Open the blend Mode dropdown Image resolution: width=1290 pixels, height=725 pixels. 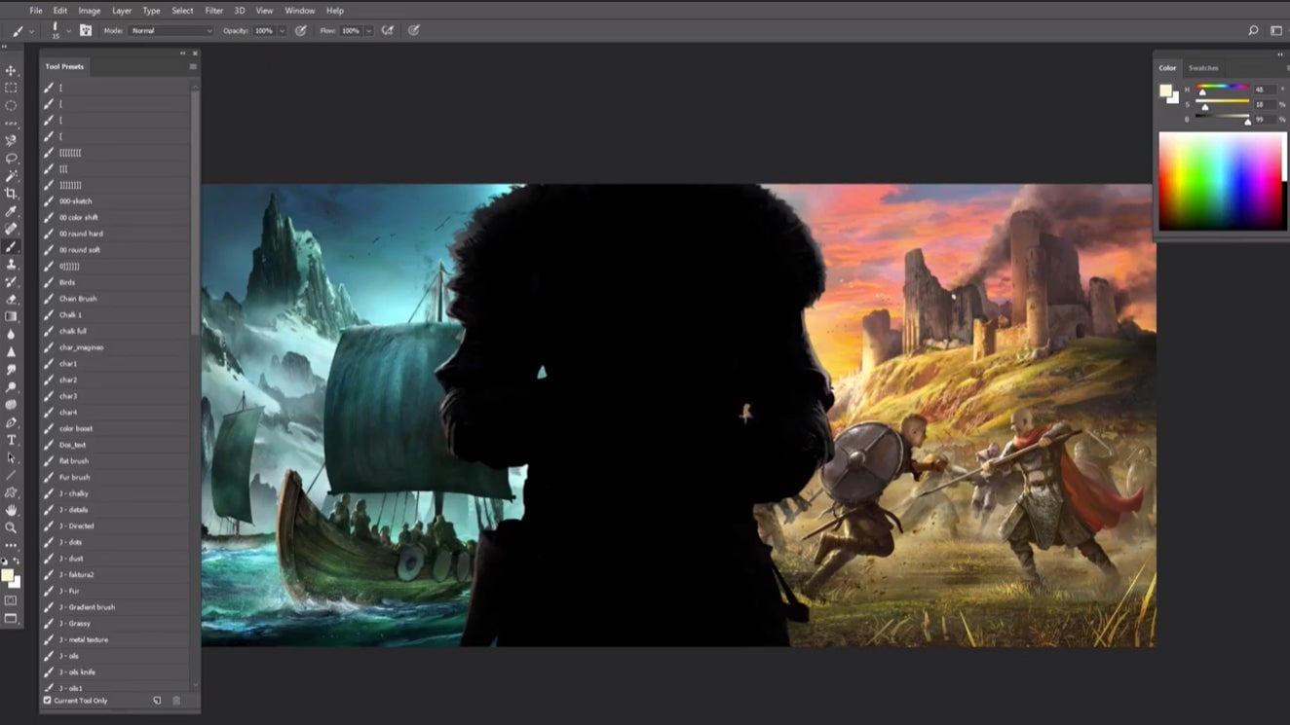171,30
